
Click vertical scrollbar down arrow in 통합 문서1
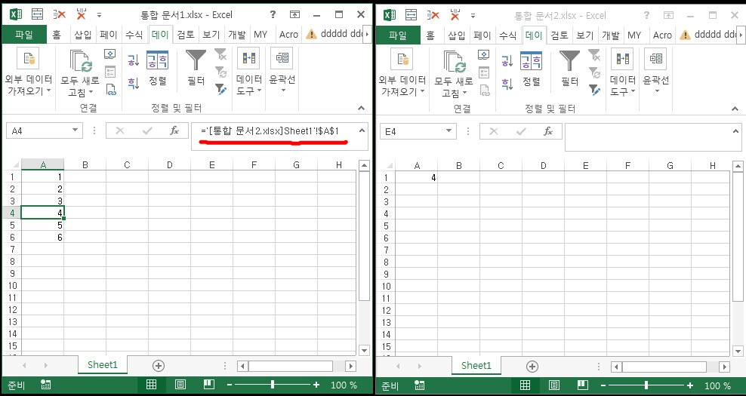coord(365,350)
